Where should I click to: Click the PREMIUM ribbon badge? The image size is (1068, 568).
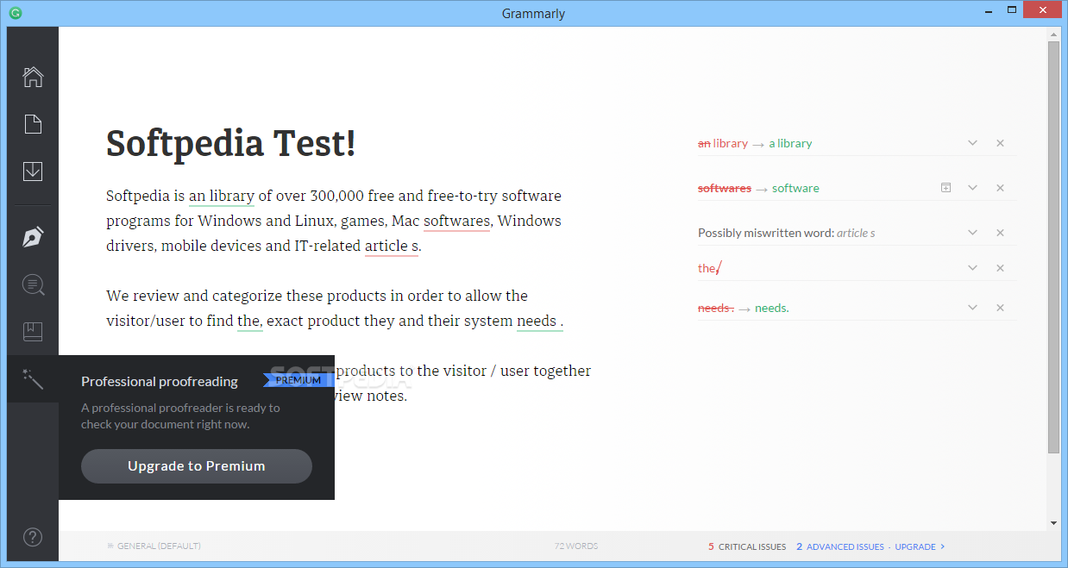click(298, 380)
